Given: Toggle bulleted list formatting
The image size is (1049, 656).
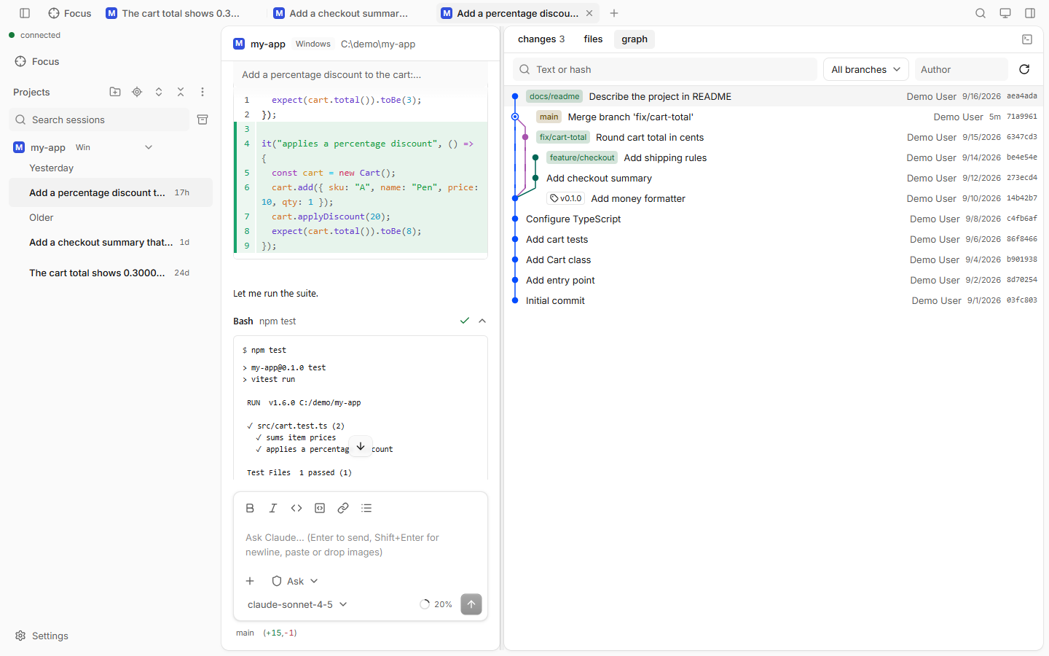Looking at the screenshot, I should click(x=366, y=508).
